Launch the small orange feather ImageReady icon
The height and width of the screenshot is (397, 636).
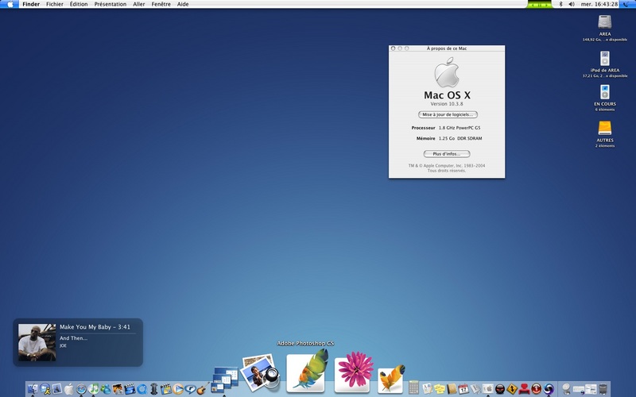391,379
